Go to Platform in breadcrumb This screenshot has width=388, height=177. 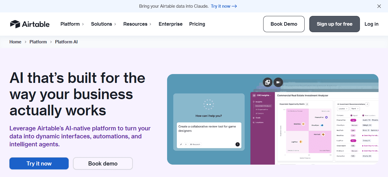pyautogui.click(x=38, y=42)
